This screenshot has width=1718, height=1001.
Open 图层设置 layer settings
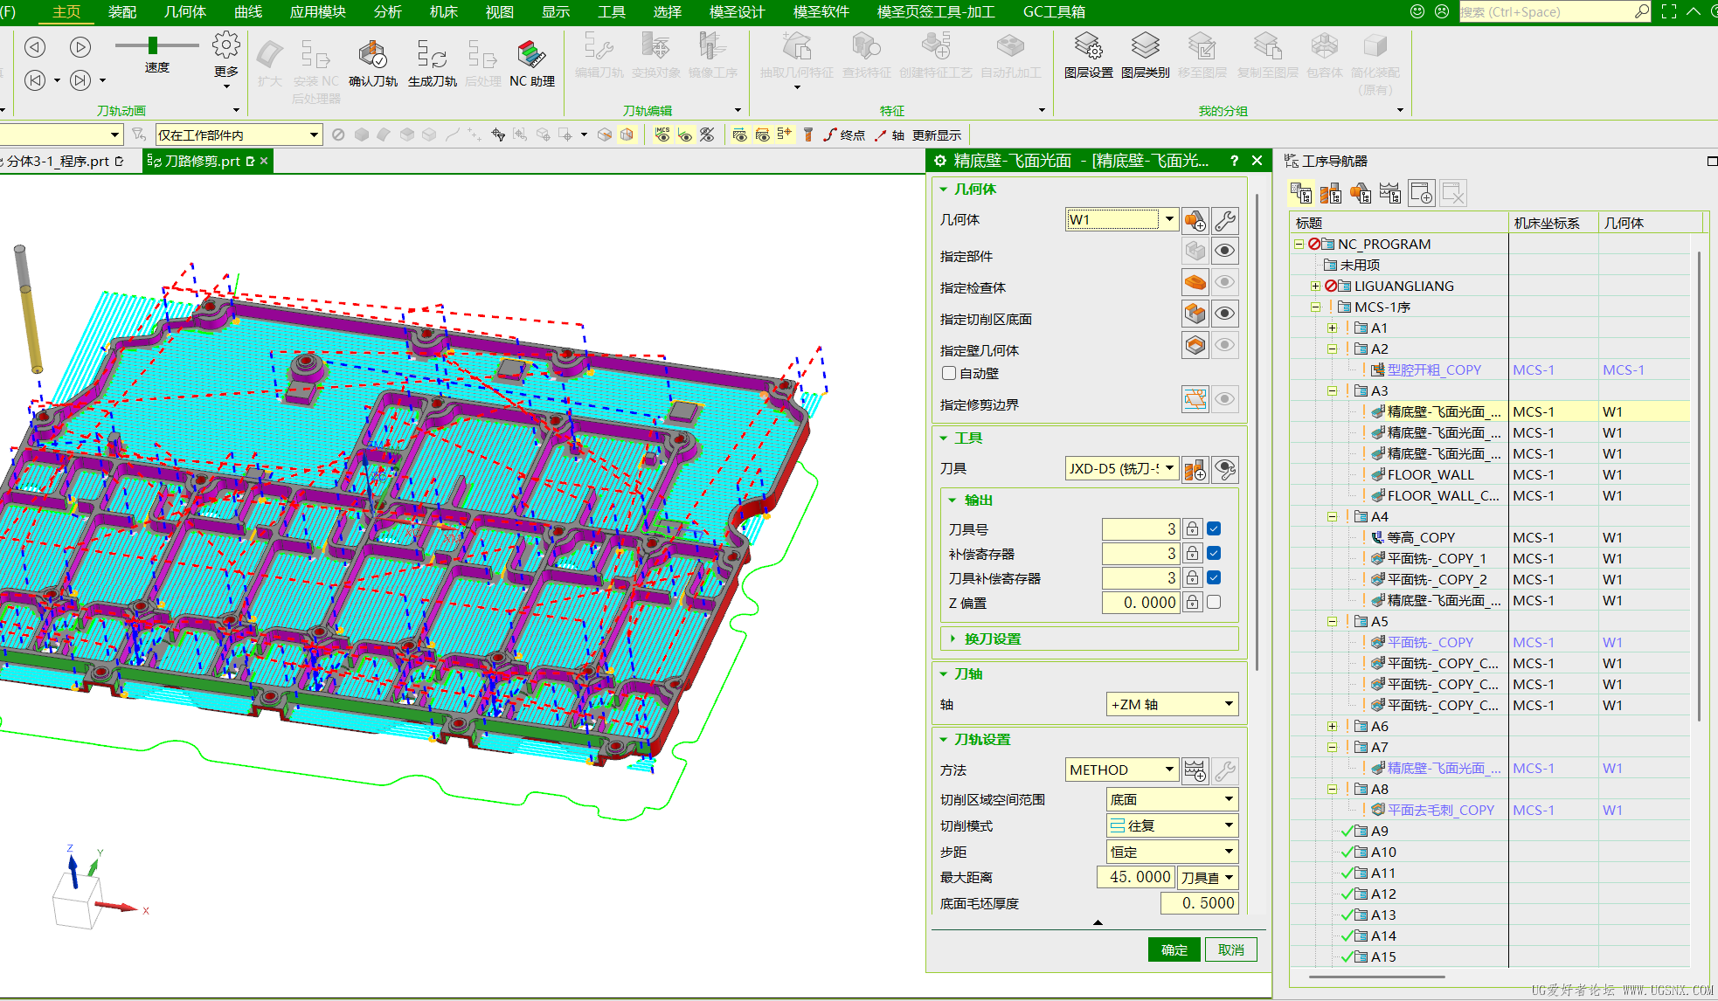click(x=1088, y=46)
